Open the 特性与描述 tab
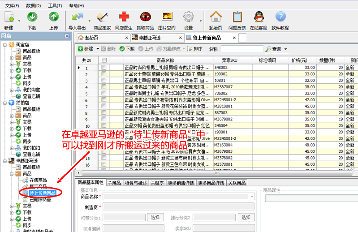Screen dimensions: 358x232 [136, 183]
